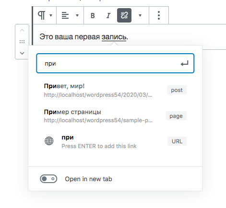Click the 'URL' type badge
The image size is (226, 208).
tap(177, 141)
